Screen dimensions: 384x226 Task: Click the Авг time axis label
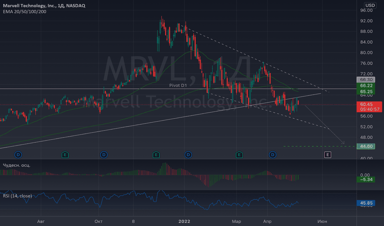(41, 221)
